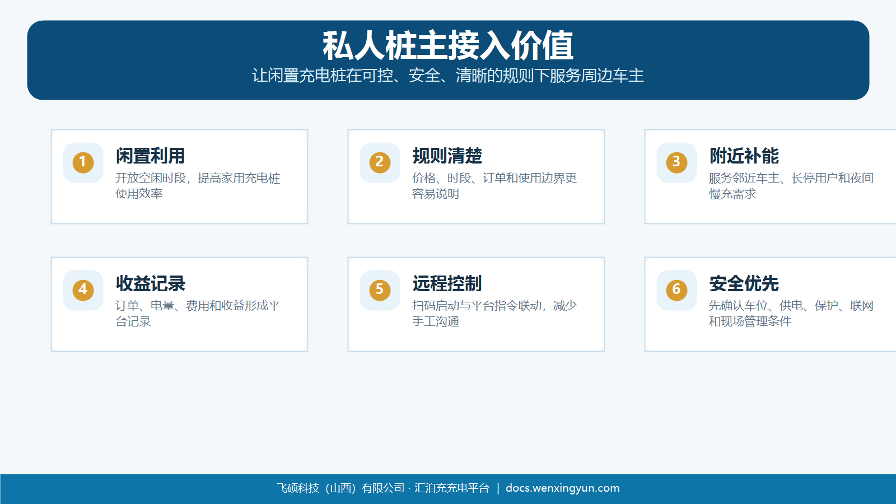Click the description starting 先确认车位
The height and width of the screenshot is (504, 896).
coord(791,314)
